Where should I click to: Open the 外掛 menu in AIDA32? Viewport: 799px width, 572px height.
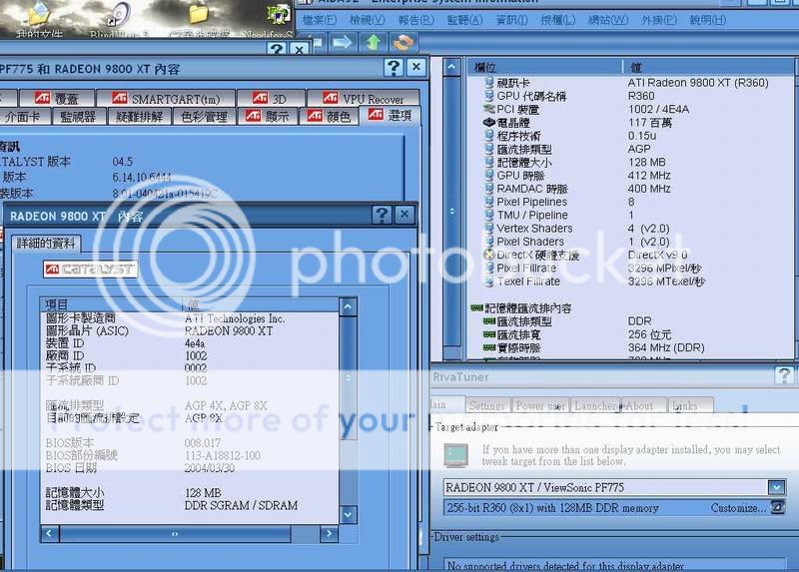pos(659,20)
